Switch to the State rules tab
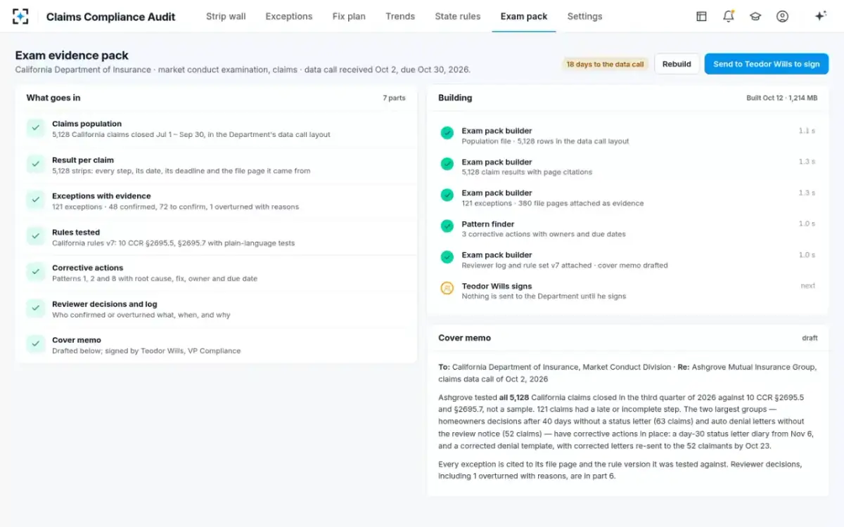The image size is (844, 527). point(458,16)
